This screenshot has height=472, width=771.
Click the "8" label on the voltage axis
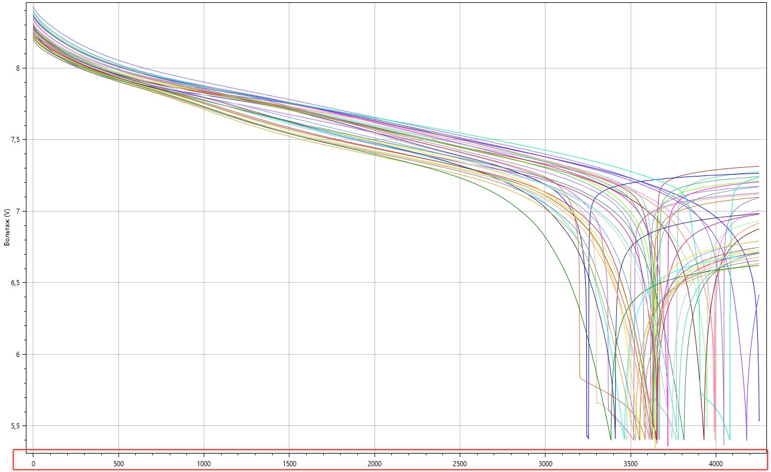click(x=18, y=68)
